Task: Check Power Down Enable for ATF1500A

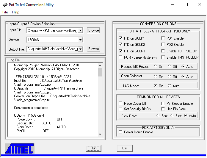Action: [120, 132]
